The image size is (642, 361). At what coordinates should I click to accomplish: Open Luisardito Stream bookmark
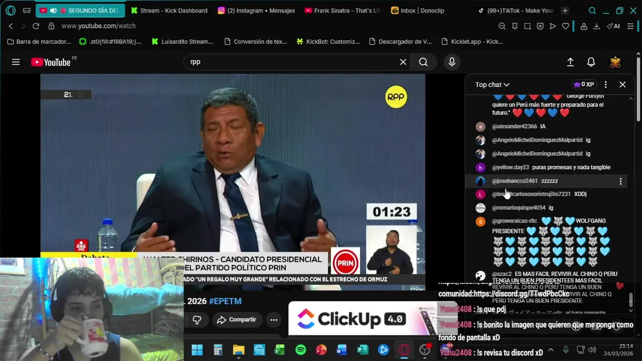coord(182,42)
